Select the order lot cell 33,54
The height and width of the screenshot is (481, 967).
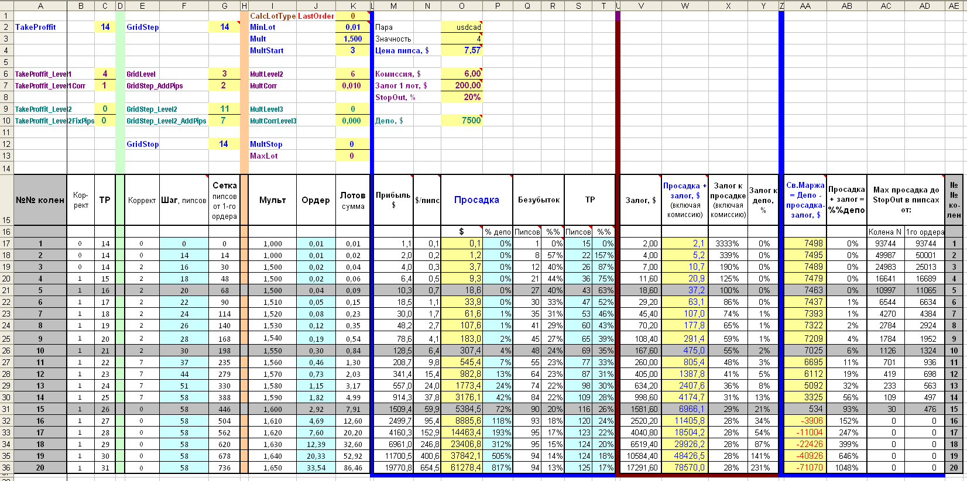[x=316, y=468]
